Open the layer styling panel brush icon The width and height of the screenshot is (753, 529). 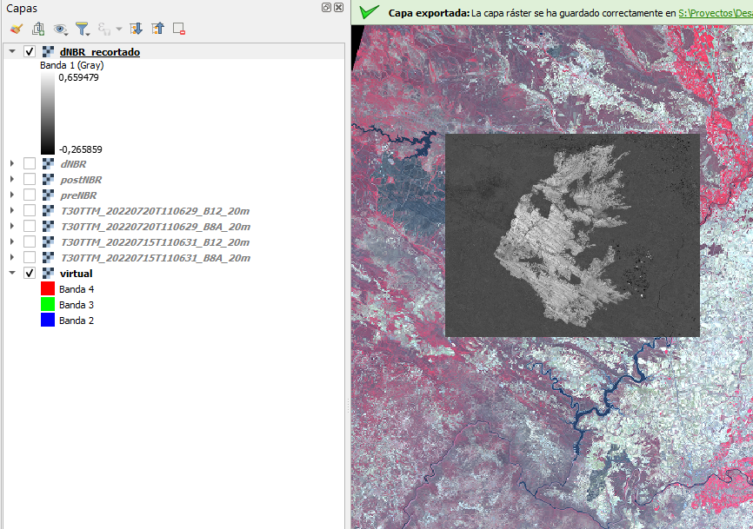[x=16, y=29]
